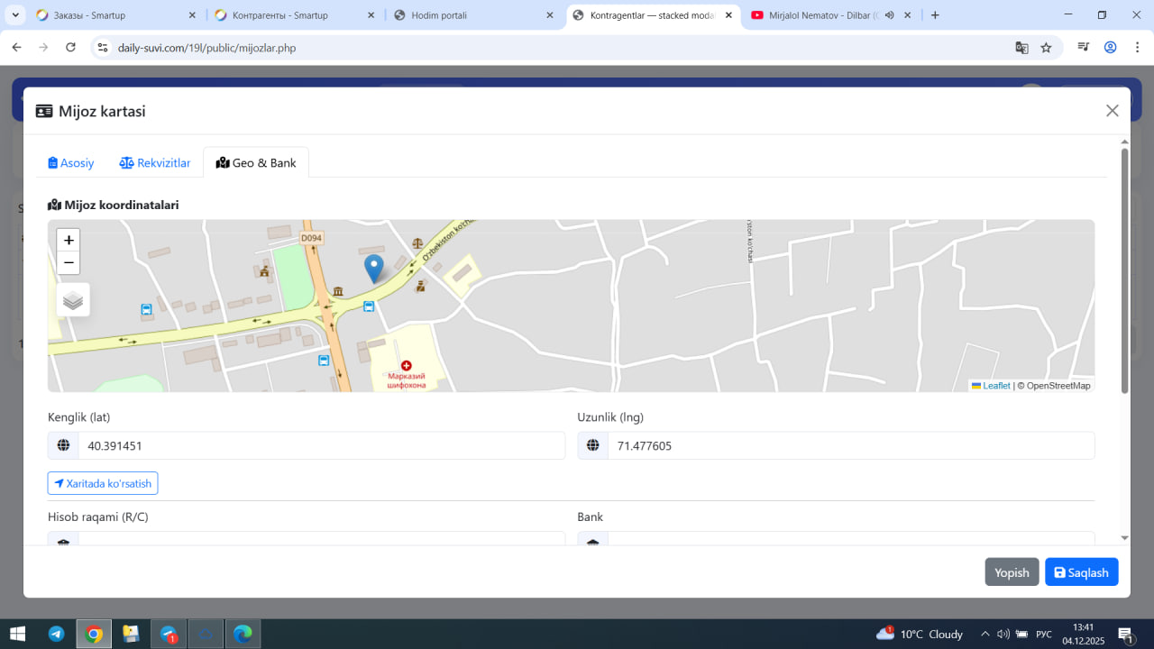The height and width of the screenshot is (649, 1154).
Task: Click the Xaritada ko'rsatish button
Action: pos(103,483)
